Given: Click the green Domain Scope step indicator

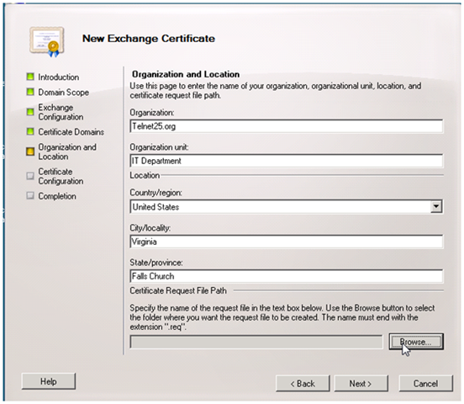Looking at the screenshot, I should [x=30, y=92].
